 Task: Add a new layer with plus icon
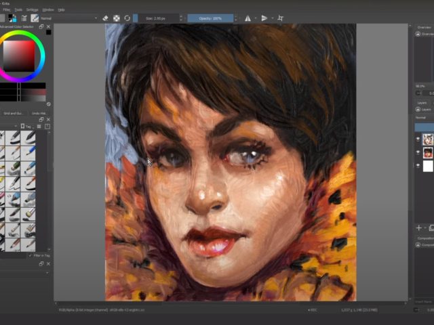click(x=419, y=227)
